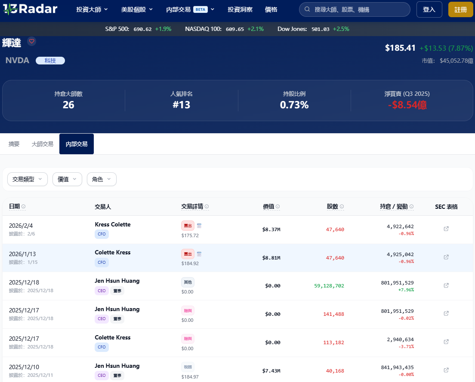
Task: Click calendar icon beside 2026/2/4 sell tag
Action: click(x=199, y=226)
